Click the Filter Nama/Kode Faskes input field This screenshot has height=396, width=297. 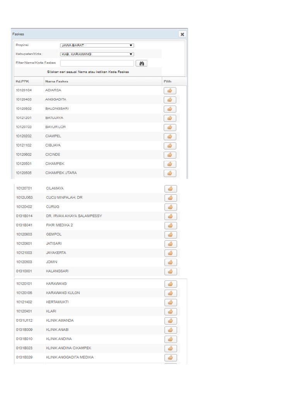tap(97, 63)
